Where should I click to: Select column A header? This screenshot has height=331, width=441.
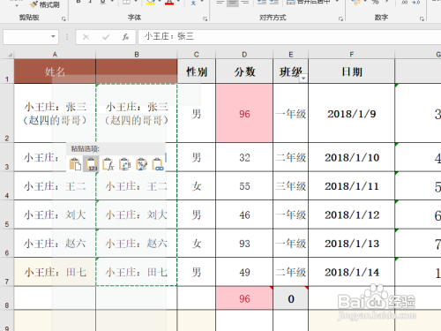pos(55,55)
